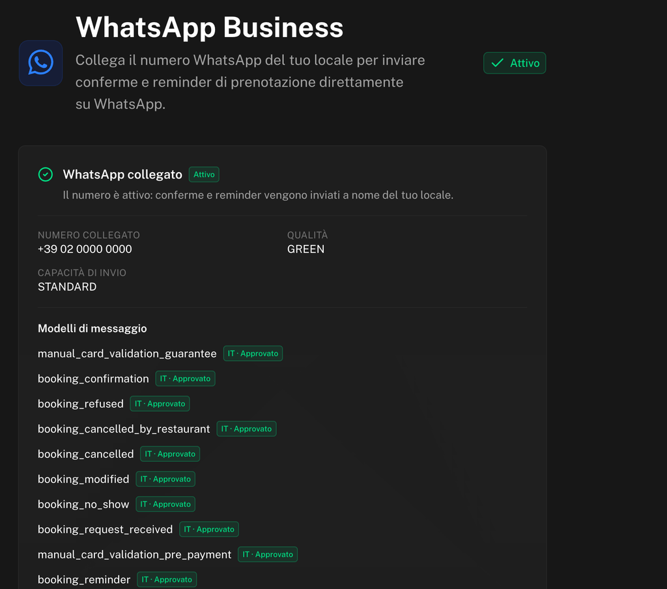The height and width of the screenshot is (589, 667).
Task: Click IT · Approvato badge for booking_modified
Action: (x=165, y=479)
